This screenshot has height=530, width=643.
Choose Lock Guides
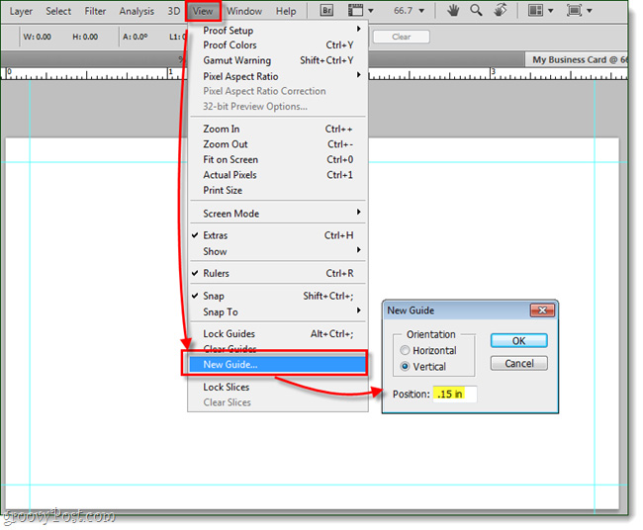[x=278, y=333]
